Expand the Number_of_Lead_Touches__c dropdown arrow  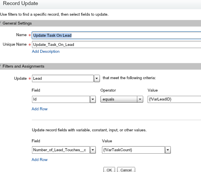(x=93, y=150)
